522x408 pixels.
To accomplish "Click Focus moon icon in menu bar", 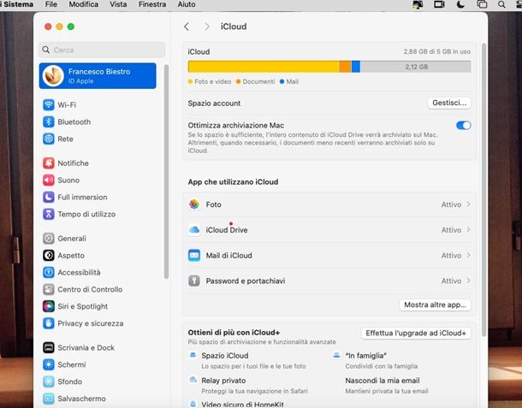I will click(x=460, y=4).
